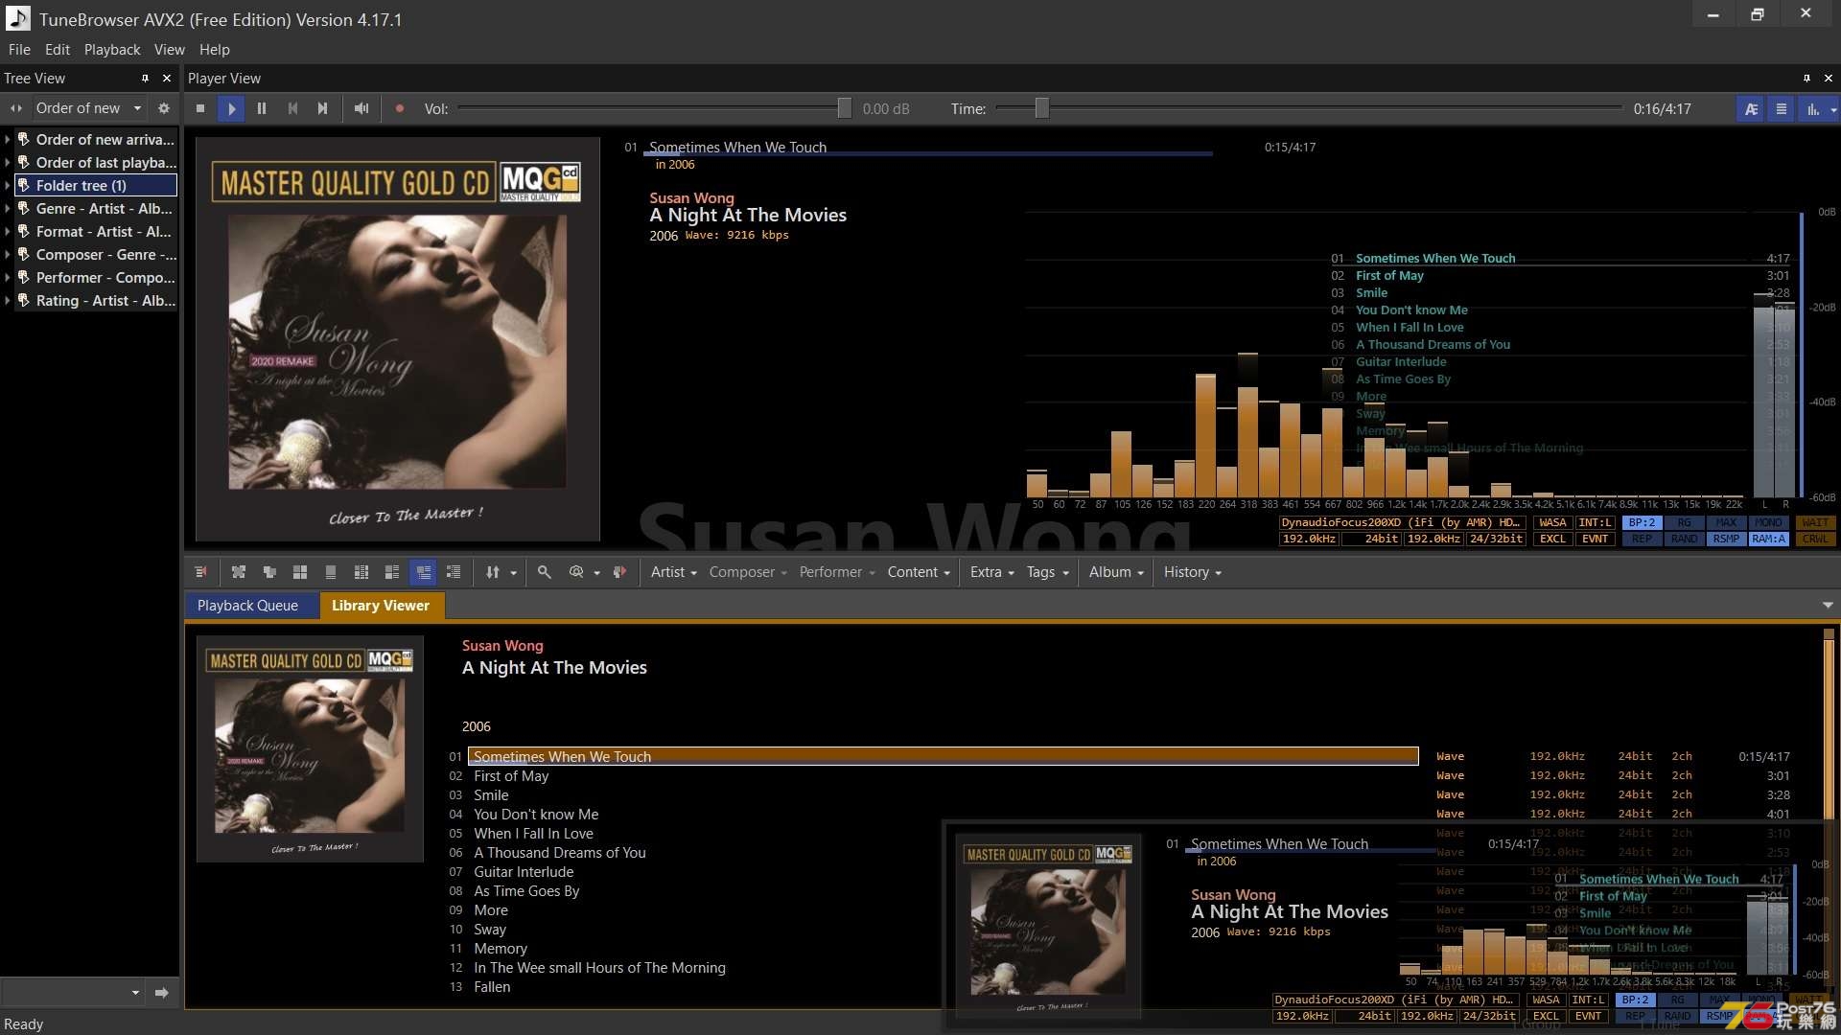
Task: Toggle the MAX indicator
Action: point(1726,523)
